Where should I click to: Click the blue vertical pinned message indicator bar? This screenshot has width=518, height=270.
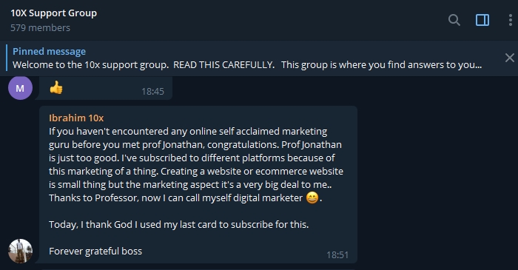(x=7, y=58)
